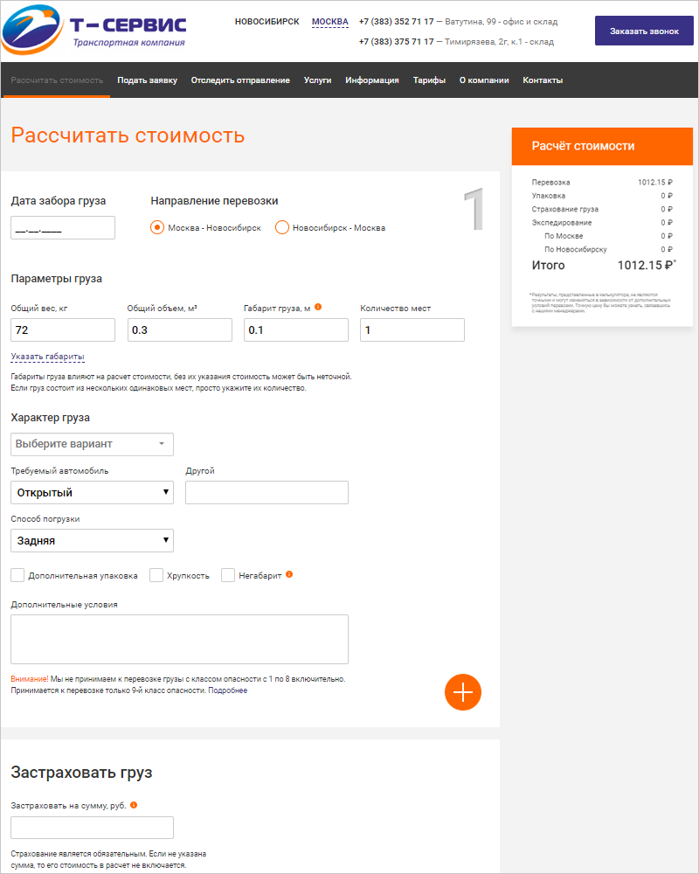The image size is (699, 874).
Task: Select the Москва - Новосибирск direction
Action: tap(157, 227)
